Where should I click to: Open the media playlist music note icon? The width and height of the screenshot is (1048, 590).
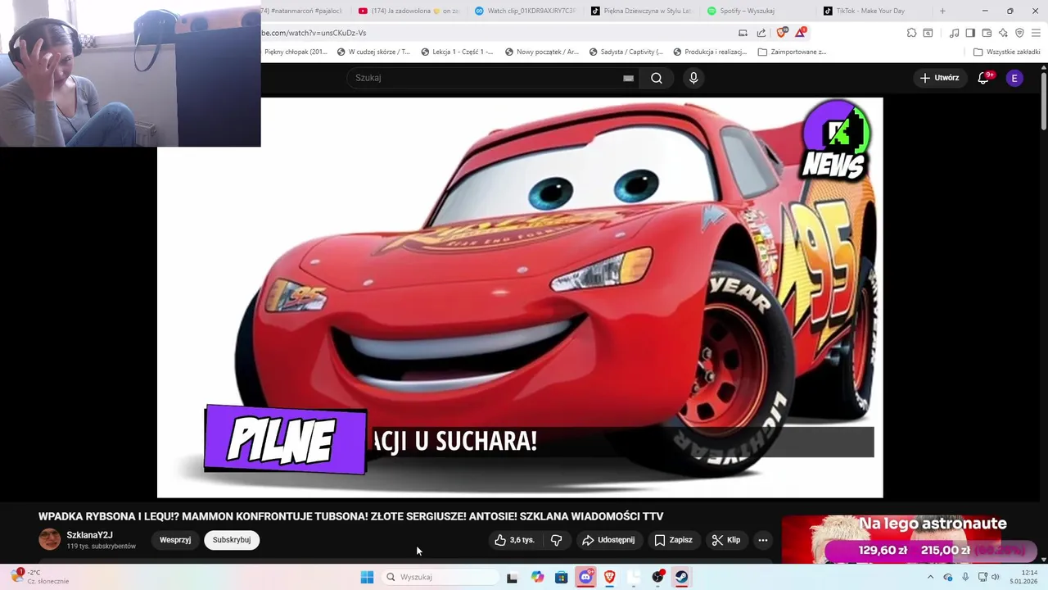[954, 33]
